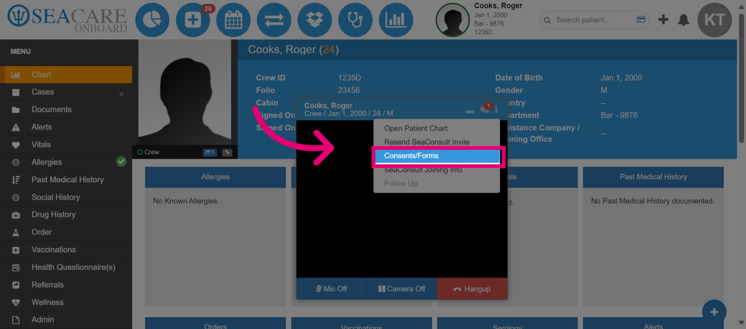
Task: Click the page vertical scrollbar
Action: point(741,78)
